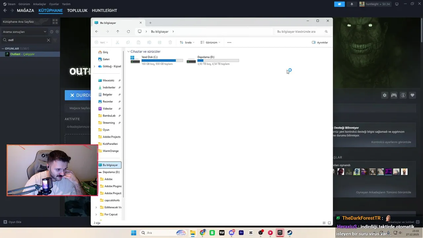Viewport: 423px width, 238px height.
Task: Expand the For Capcut folder node
Action: point(96,214)
